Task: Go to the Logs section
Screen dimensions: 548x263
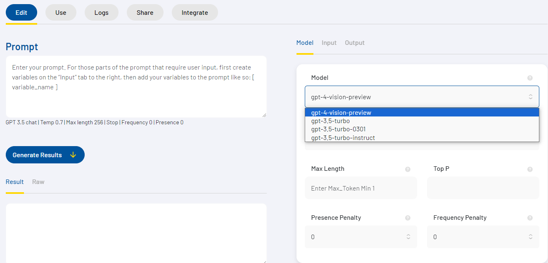Action: (x=101, y=13)
